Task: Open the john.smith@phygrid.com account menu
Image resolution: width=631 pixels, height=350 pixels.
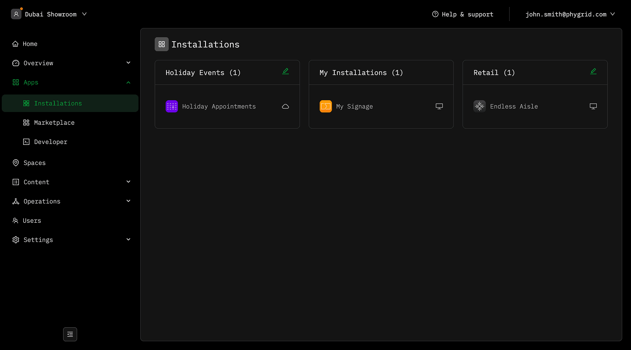Action: 570,14
